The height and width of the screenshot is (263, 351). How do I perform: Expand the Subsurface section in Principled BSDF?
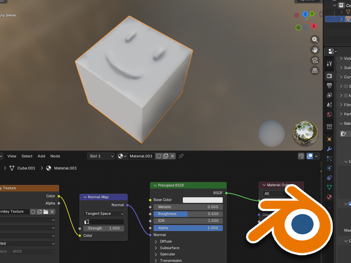169,248
